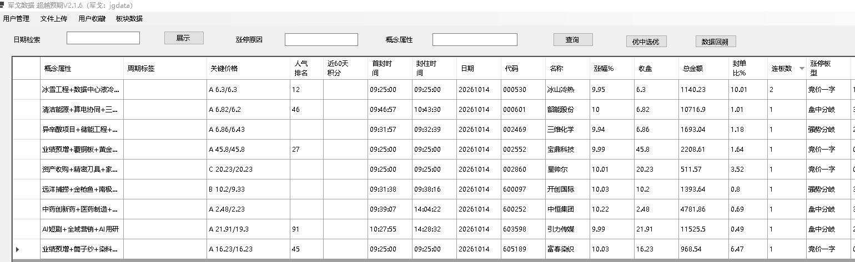
Task: Select the 中恒集团 name cell
Action: pyautogui.click(x=567, y=209)
